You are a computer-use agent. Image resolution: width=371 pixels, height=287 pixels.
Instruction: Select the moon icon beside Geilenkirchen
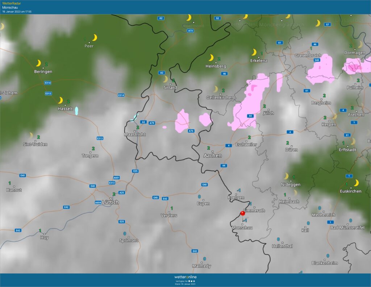click(216, 89)
